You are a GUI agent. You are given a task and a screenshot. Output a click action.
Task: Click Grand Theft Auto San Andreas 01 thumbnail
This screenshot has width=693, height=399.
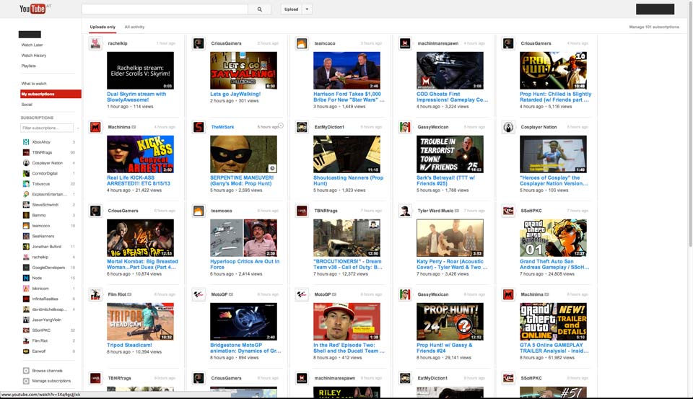coord(554,237)
